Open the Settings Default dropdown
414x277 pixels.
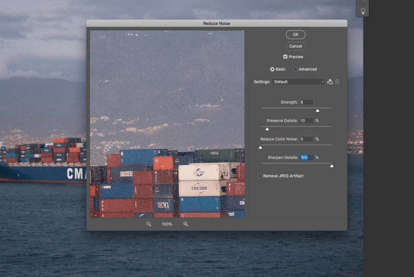(x=299, y=82)
